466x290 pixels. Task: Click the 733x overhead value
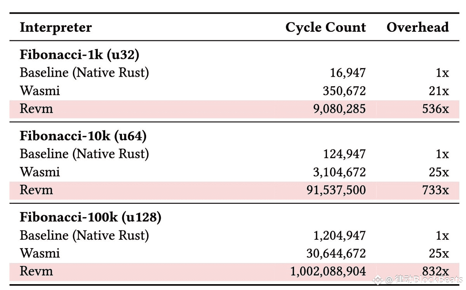coord(435,190)
